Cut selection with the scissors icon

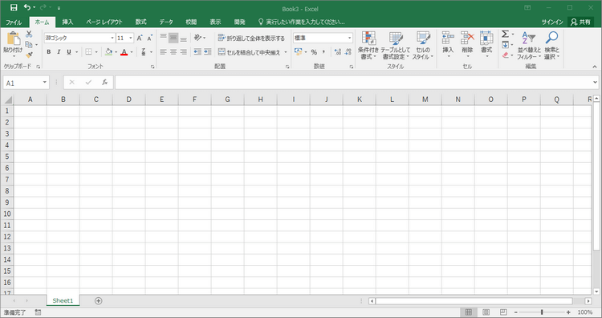(x=29, y=35)
